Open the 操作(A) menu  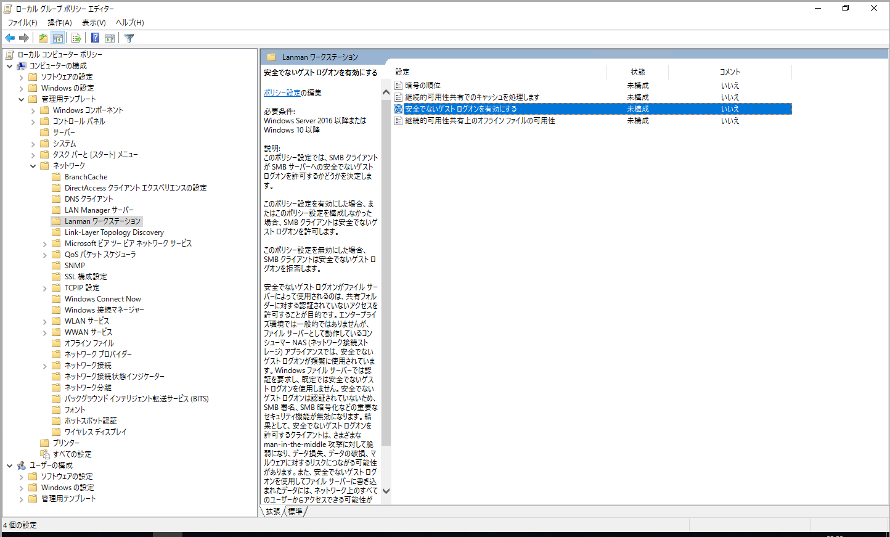point(60,22)
